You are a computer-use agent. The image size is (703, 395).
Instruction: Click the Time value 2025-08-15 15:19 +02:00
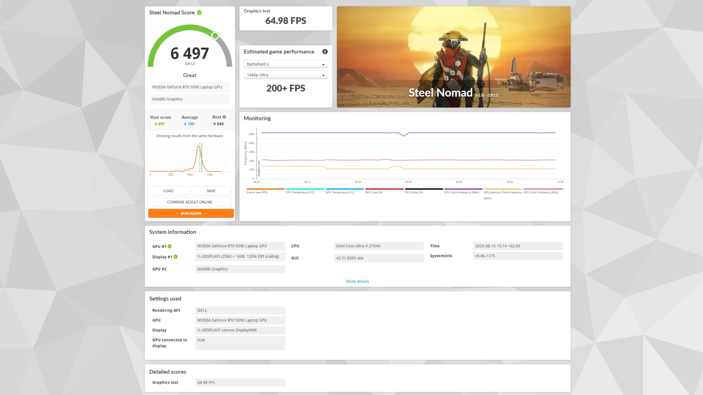(518, 246)
